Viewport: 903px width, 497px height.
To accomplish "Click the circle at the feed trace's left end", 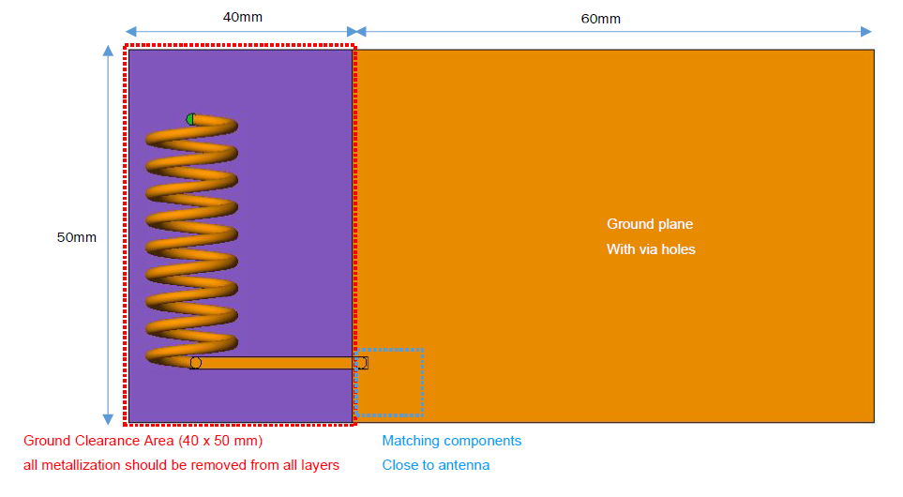I will (x=195, y=363).
